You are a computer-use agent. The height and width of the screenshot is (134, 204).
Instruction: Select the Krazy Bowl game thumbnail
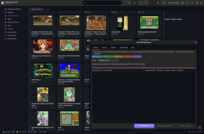click(x=123, y=23)
